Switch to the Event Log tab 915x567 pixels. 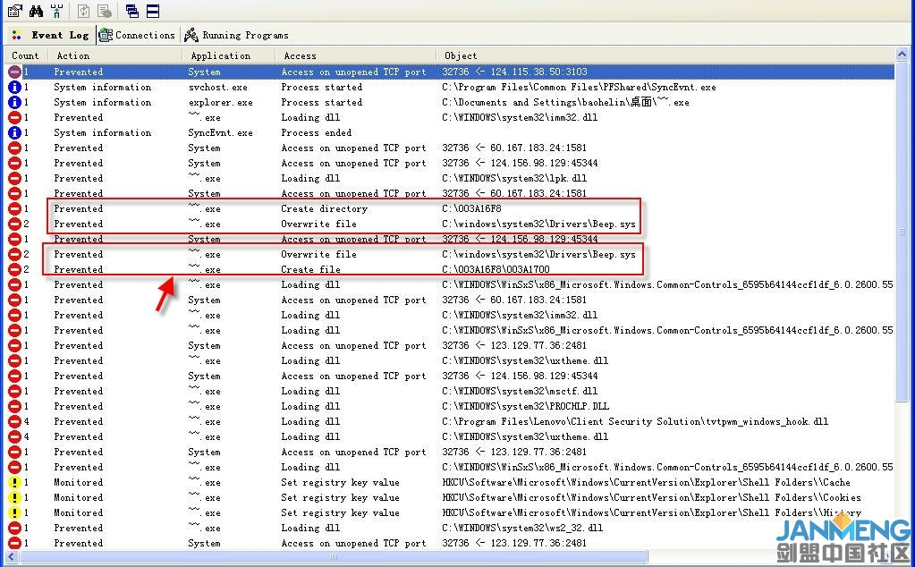pos(50,36)
